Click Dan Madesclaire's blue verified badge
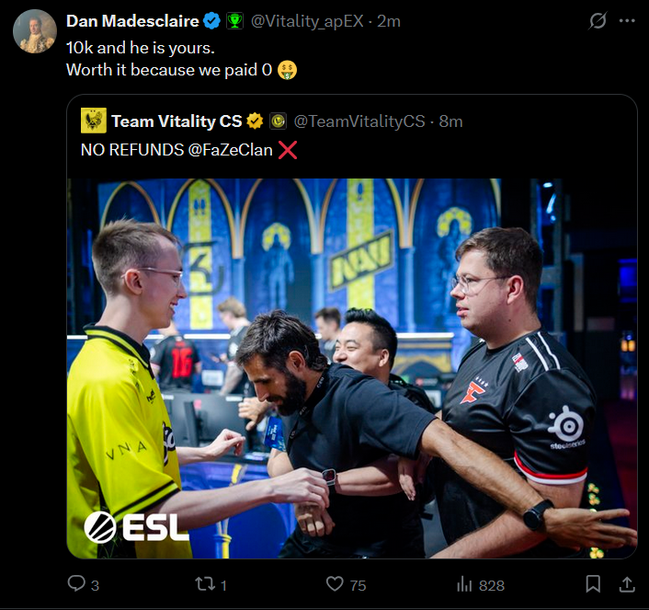Screen dimensions: 649x610 click(212, 21)
